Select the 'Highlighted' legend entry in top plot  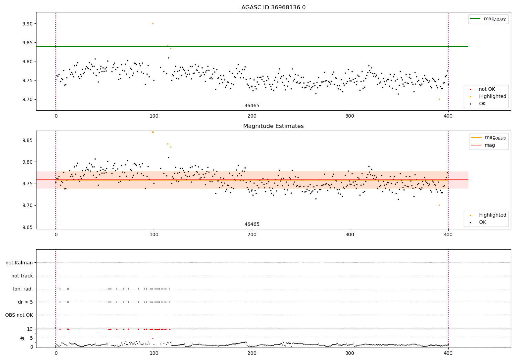click(492, 97)
